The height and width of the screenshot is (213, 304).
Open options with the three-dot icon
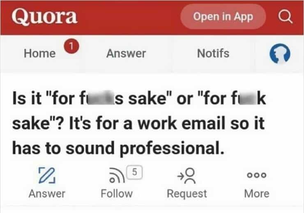(x=257, y=175)
